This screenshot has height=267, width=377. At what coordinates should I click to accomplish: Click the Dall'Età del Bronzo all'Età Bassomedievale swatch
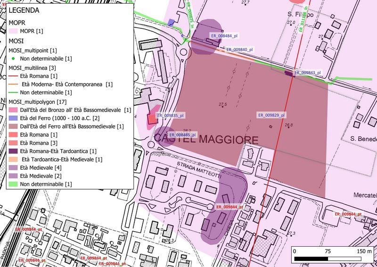(x=14, y=110)
